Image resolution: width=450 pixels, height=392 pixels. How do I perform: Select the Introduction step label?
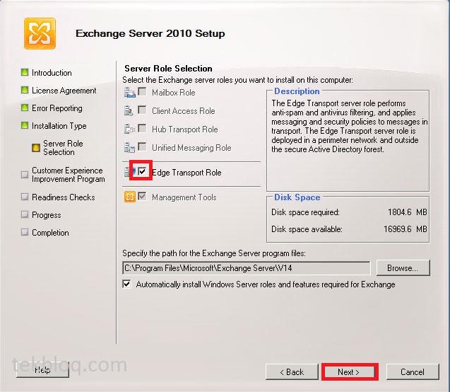52,73
